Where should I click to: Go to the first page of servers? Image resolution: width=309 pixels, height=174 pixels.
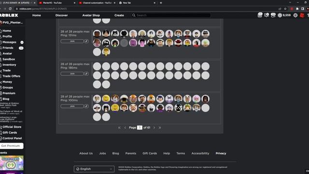[119, 128]
